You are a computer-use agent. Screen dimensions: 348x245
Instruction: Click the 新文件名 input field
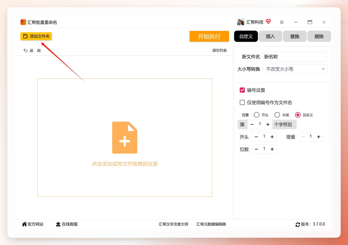pos(295,57)
